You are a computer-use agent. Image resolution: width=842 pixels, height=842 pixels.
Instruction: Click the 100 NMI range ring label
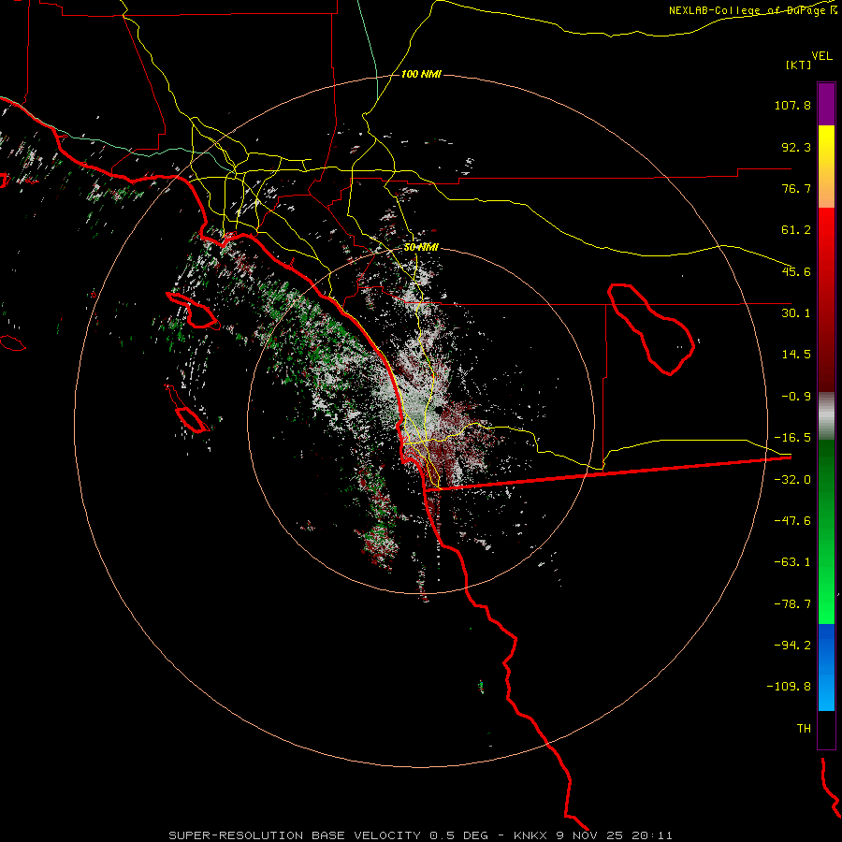[421, 74]
